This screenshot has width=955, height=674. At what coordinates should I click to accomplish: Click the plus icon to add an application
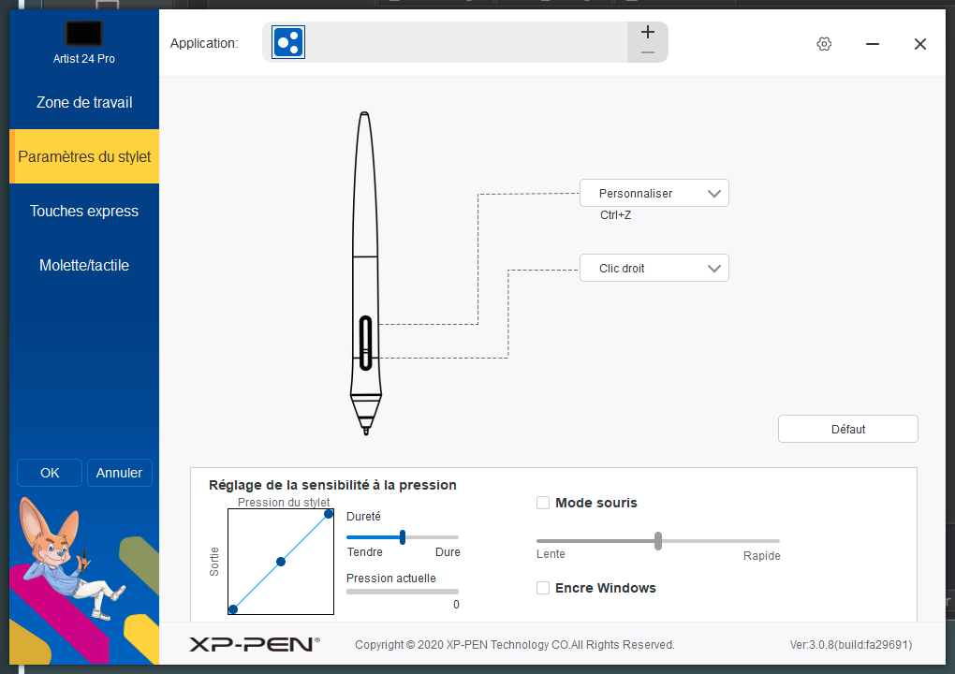[x=647, y=32]
